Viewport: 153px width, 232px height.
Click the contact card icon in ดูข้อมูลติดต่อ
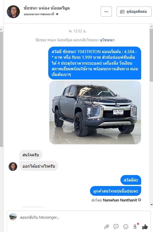tap(122, 12)
